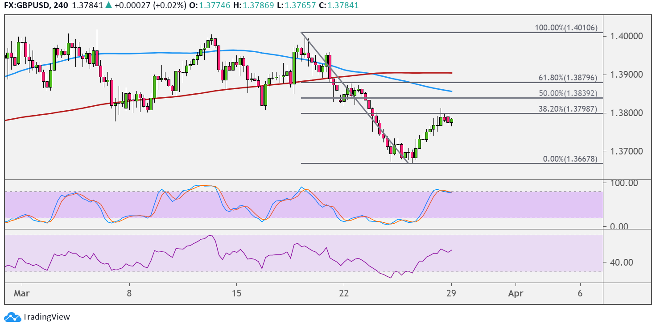The height and width of the screenshot is (329, 656).
Task: Click the 100.00%(1.40106) Fibonacci label
Action: click(566, 28)
